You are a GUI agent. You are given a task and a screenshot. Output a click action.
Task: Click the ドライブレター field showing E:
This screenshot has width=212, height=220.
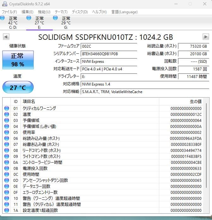(x=109, y=76)
